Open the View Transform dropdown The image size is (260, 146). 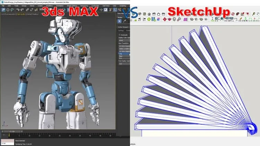(x=124, y=46)
